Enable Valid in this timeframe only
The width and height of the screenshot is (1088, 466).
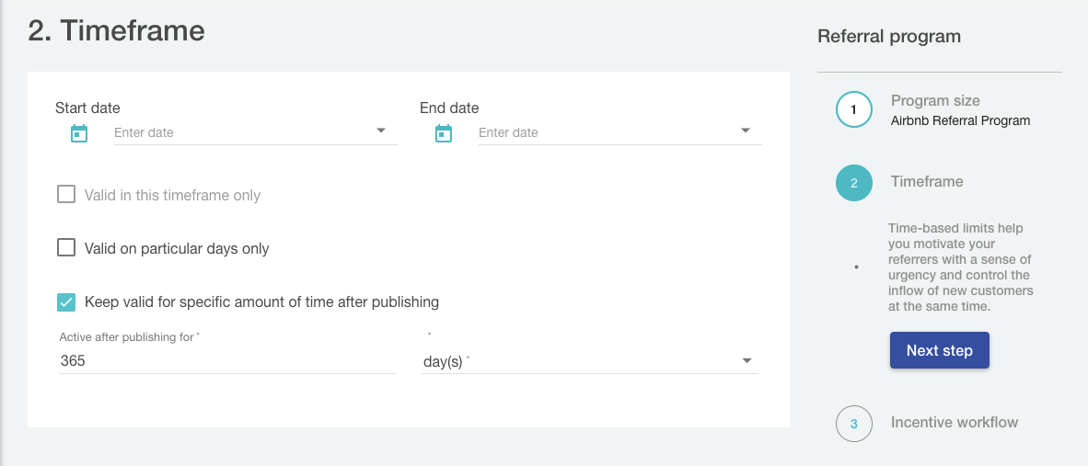[x=66, y=195]
